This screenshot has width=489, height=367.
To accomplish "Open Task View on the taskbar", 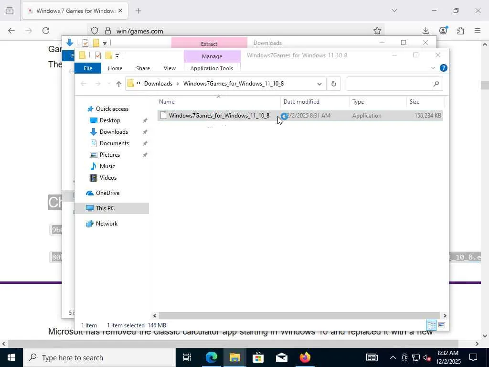I will point(187,357).
